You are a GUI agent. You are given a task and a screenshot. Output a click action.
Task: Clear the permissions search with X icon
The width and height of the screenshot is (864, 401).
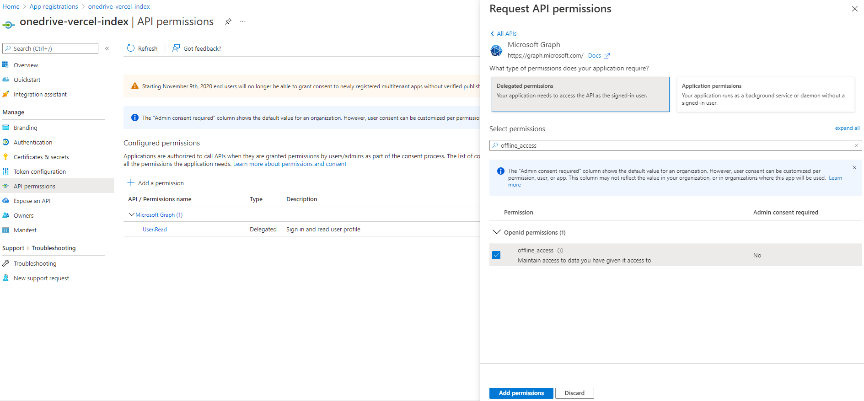tap(857, 145)
